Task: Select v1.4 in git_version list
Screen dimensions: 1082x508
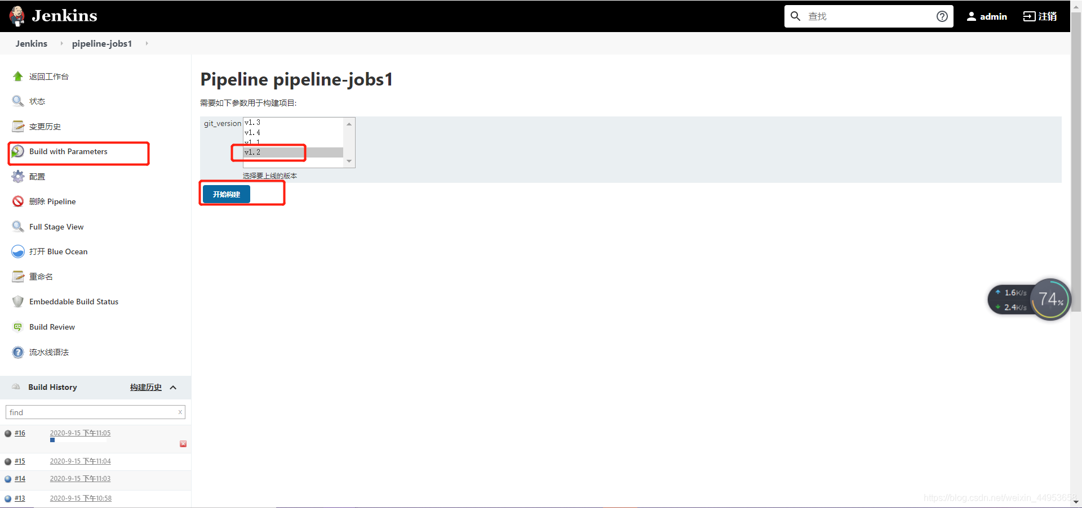Action: point(252,133)
